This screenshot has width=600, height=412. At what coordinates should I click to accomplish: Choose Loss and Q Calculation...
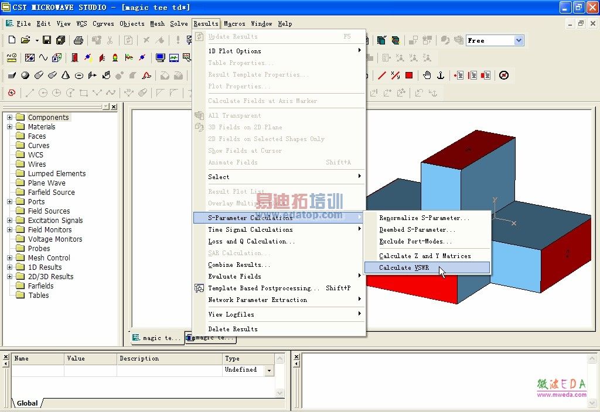[279, 241]
